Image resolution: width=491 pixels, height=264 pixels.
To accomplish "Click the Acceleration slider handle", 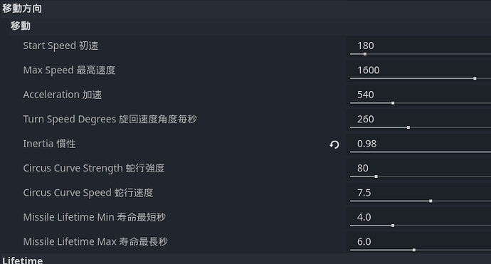I will pos(393,102).
